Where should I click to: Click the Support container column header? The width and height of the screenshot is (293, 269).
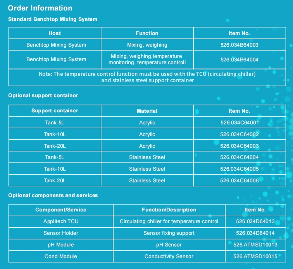[x=55, y=111]
